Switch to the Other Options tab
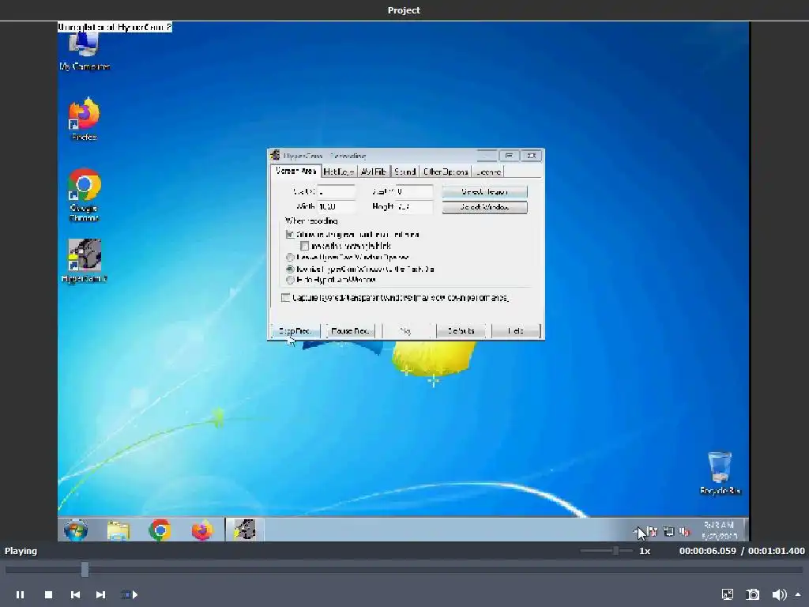 tap(446, 172)
